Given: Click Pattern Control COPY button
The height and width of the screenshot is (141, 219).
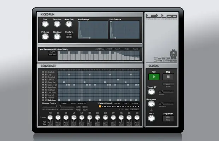Looking at the screenshot, I should (126, 103).
